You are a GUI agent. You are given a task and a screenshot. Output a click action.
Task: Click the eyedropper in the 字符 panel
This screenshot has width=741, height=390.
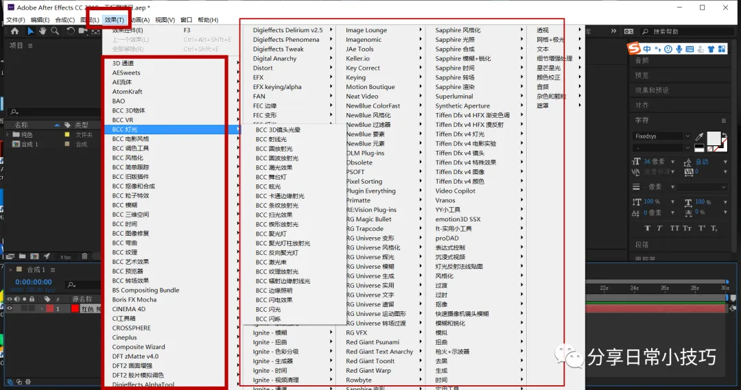(x=699, y=136)
